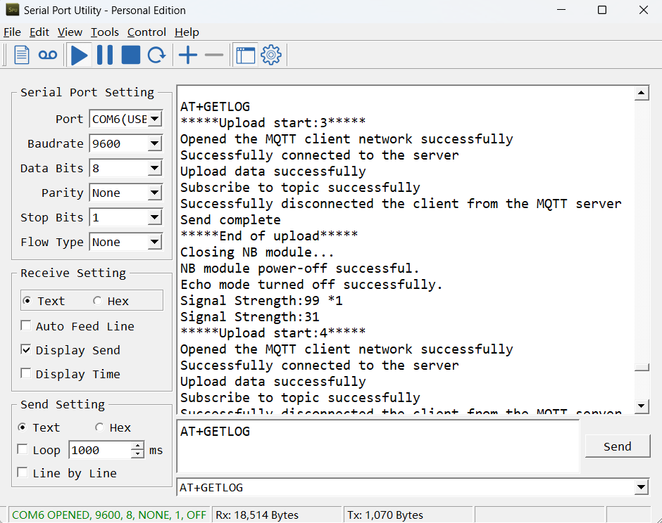The width and height of the screenshot is (662, 523).
Task: Select Text under Send Setting
Action: coord(39,427)
